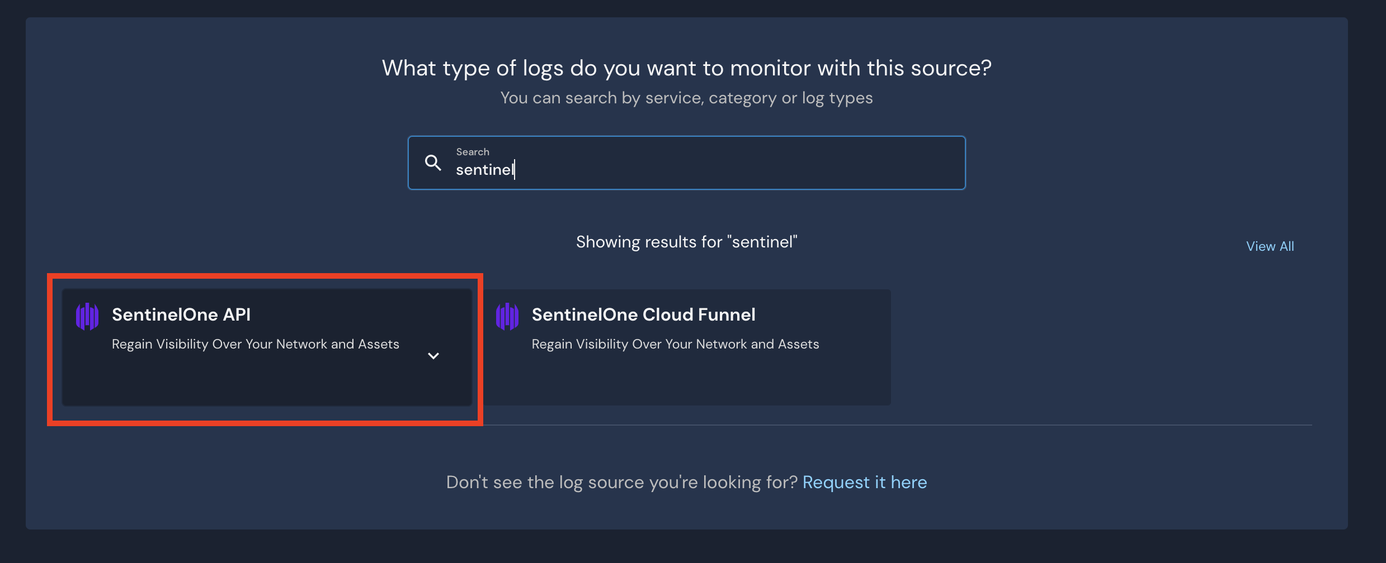This screenshot has width=1386, height=563.
Task: Click the page heading about log types
Action: click(686, 68)
